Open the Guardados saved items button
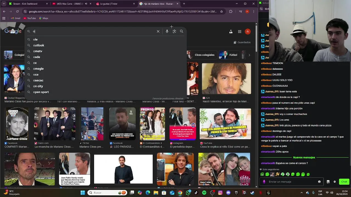This screenshot has width=351, height=197. coord(242,42)
